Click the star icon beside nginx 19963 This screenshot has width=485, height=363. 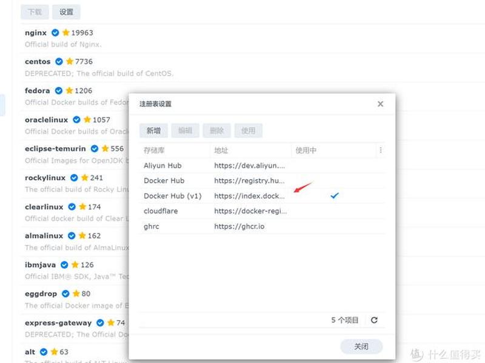[66, 33]
